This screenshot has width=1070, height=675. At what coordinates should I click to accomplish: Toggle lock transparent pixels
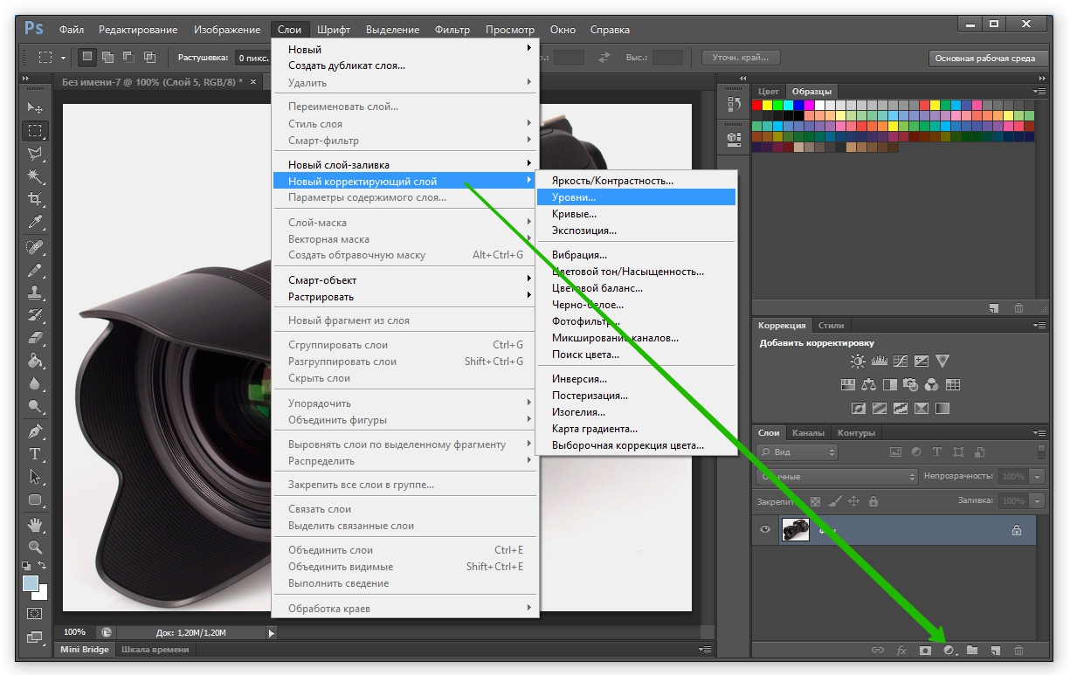point(816,501)
